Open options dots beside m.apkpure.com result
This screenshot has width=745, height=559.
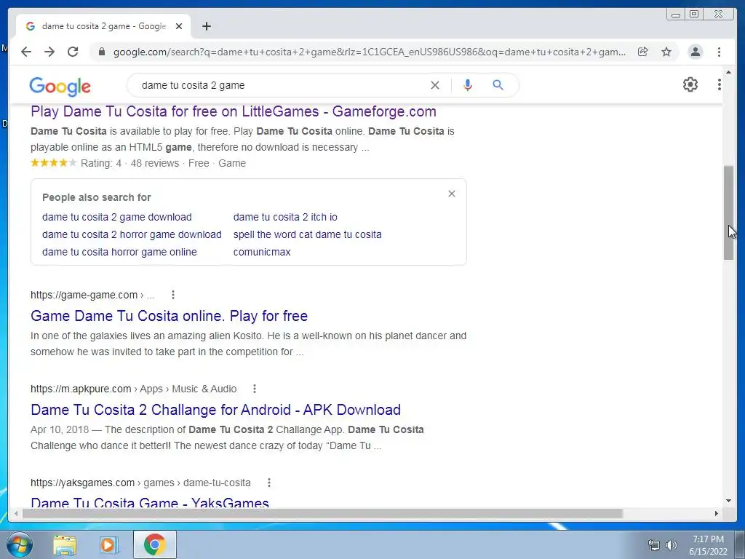[x=255, y=389]
